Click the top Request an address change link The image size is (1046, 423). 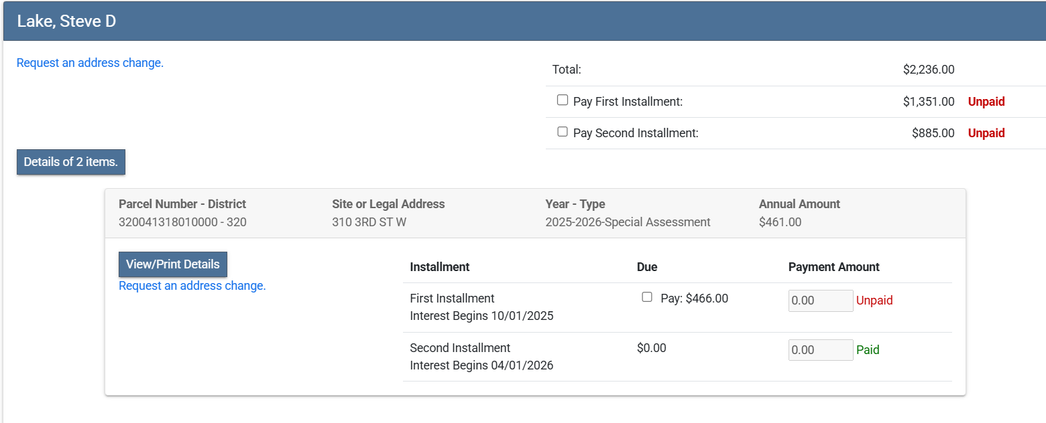90,63
